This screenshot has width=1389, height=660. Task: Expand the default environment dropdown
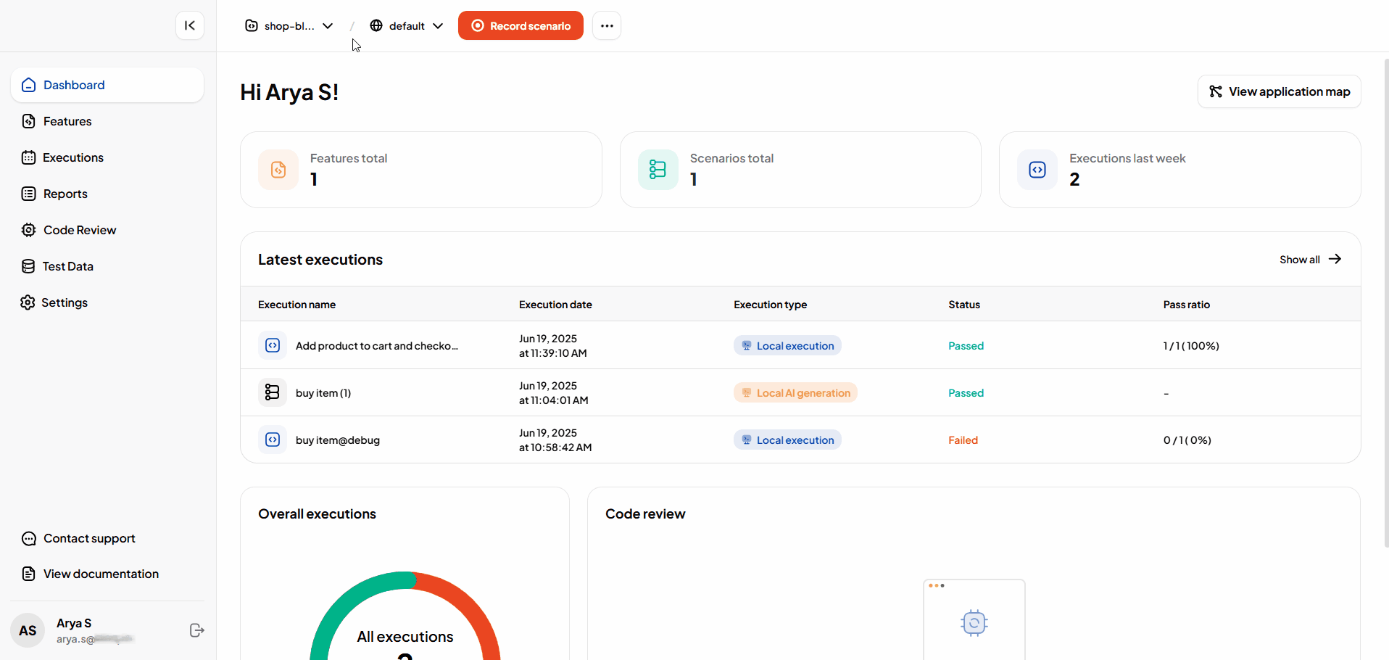click(x=407, y=26)
